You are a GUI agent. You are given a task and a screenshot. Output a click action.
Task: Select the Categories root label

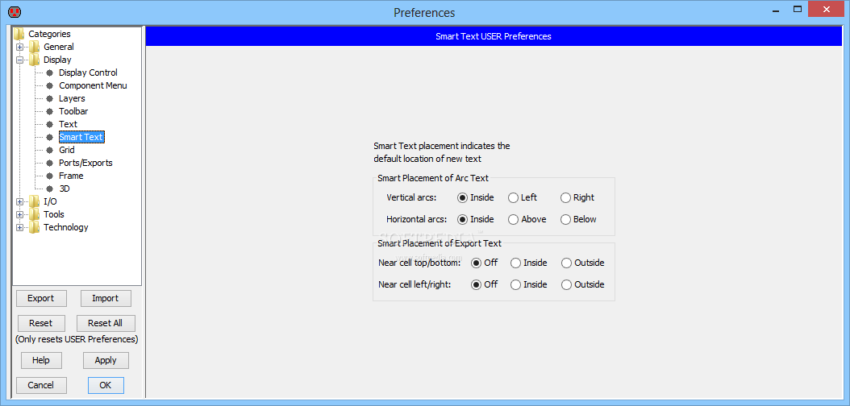point(49,34)
